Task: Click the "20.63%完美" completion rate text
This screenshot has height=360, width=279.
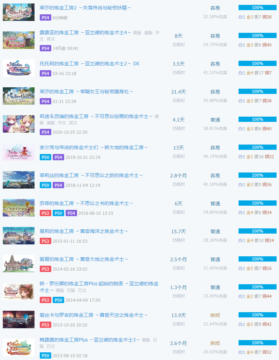Action: [215, 352]
